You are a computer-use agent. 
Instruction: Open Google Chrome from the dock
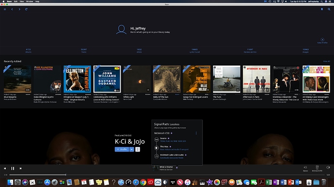coord(143,182)
